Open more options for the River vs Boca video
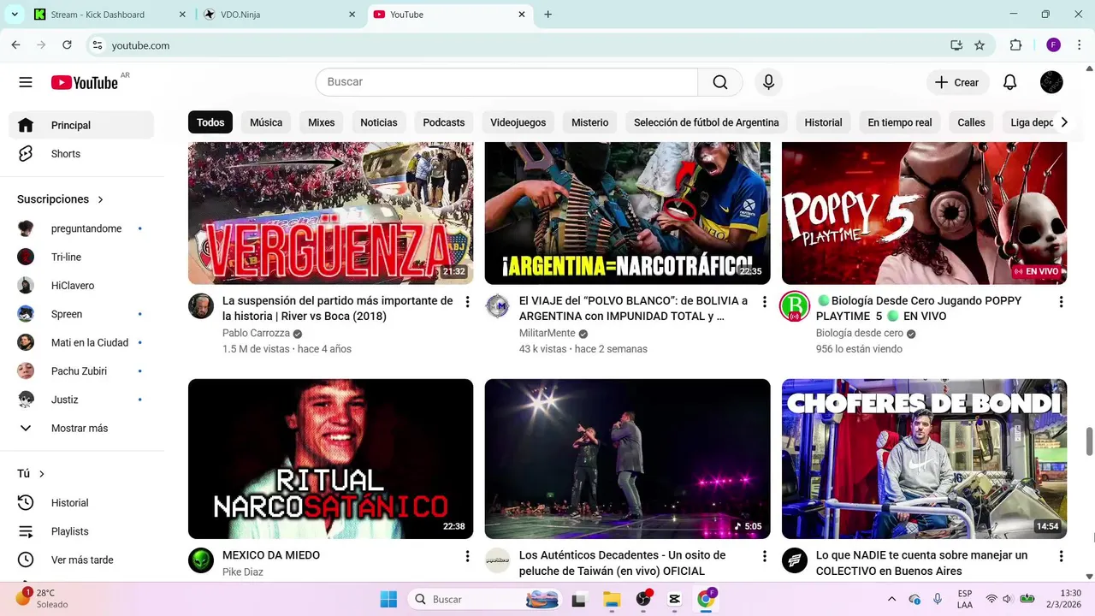1095x616 pixels. [x=467, y=302]
